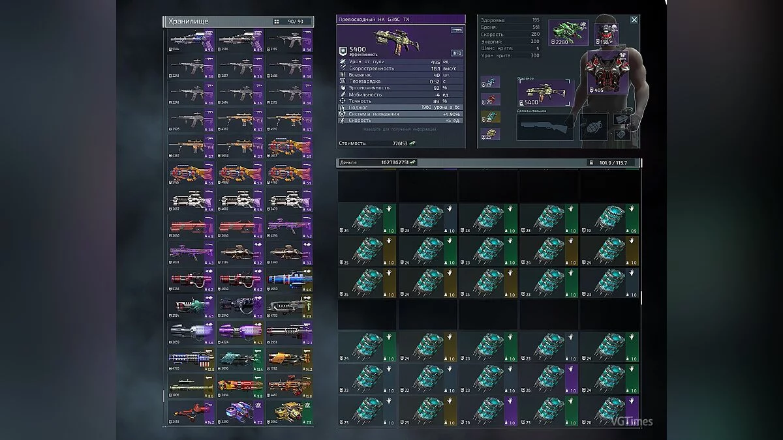Click the 'Превосходный HK G36C TX' title bar
783x440 pixels.
(x=401, y=20)
